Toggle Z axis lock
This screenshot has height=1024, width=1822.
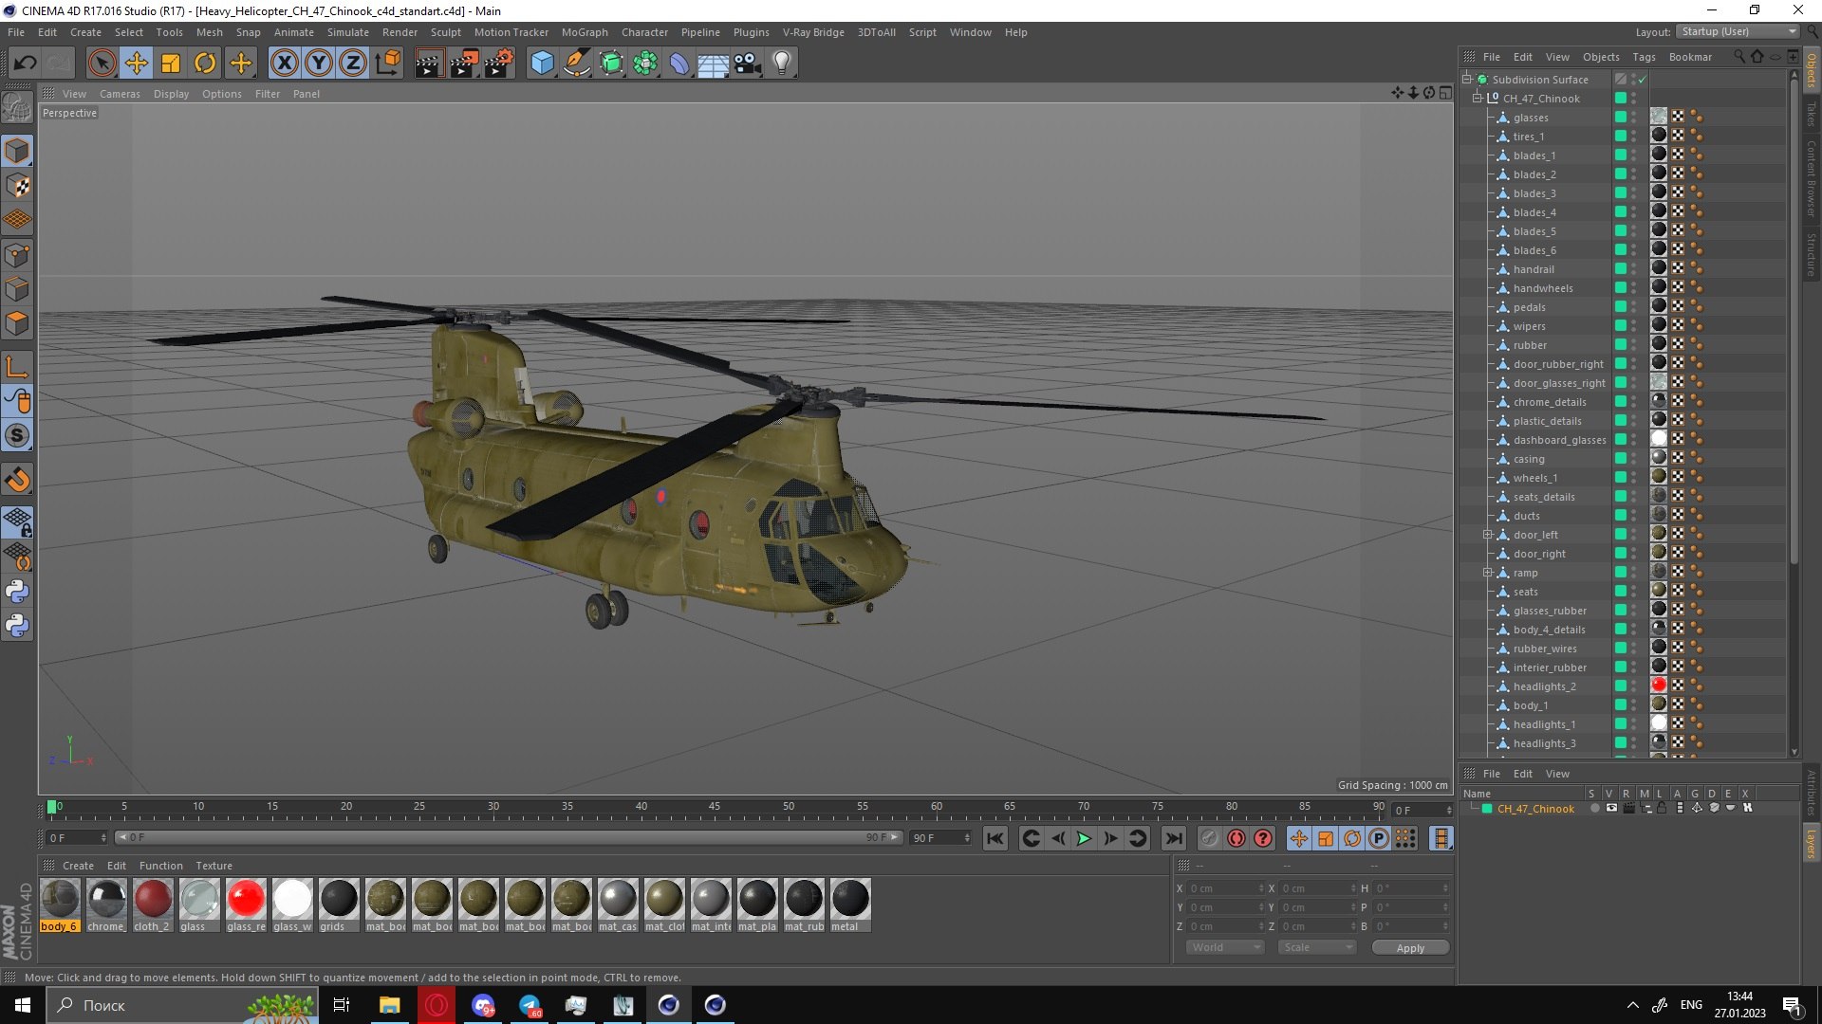point(353,64)
